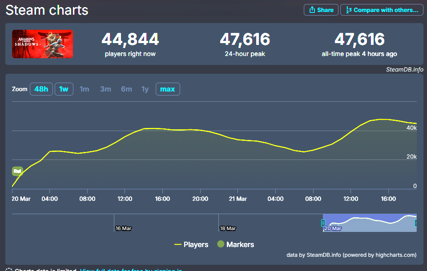Toggle the Markers series in legend

click(240, 244)
